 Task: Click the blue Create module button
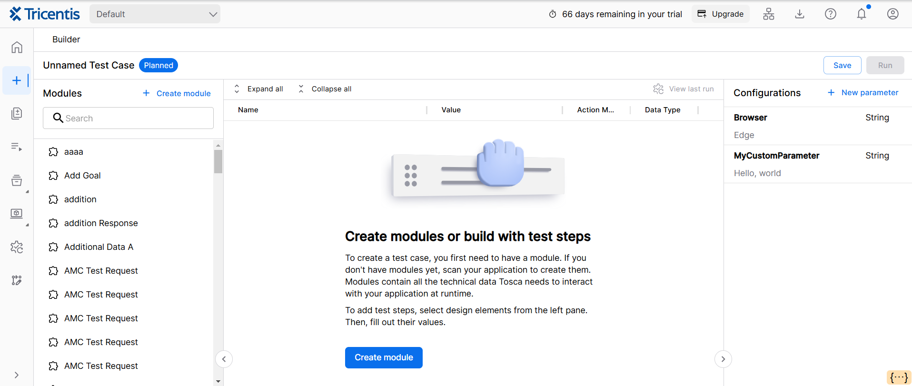coord(384,357)
